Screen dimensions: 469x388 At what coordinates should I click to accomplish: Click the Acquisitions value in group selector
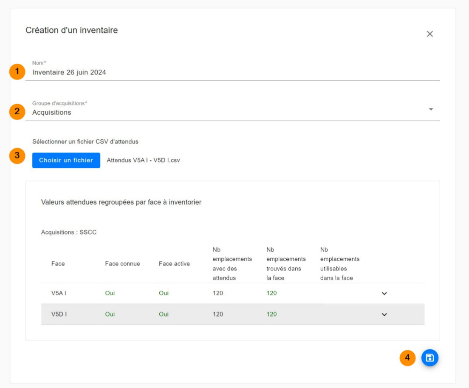[52, 113]
